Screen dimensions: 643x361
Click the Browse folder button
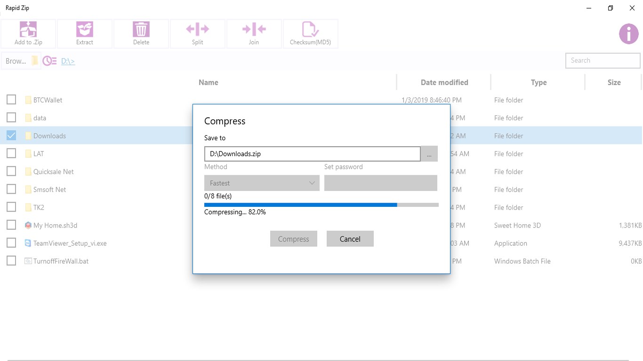(21, 61)
